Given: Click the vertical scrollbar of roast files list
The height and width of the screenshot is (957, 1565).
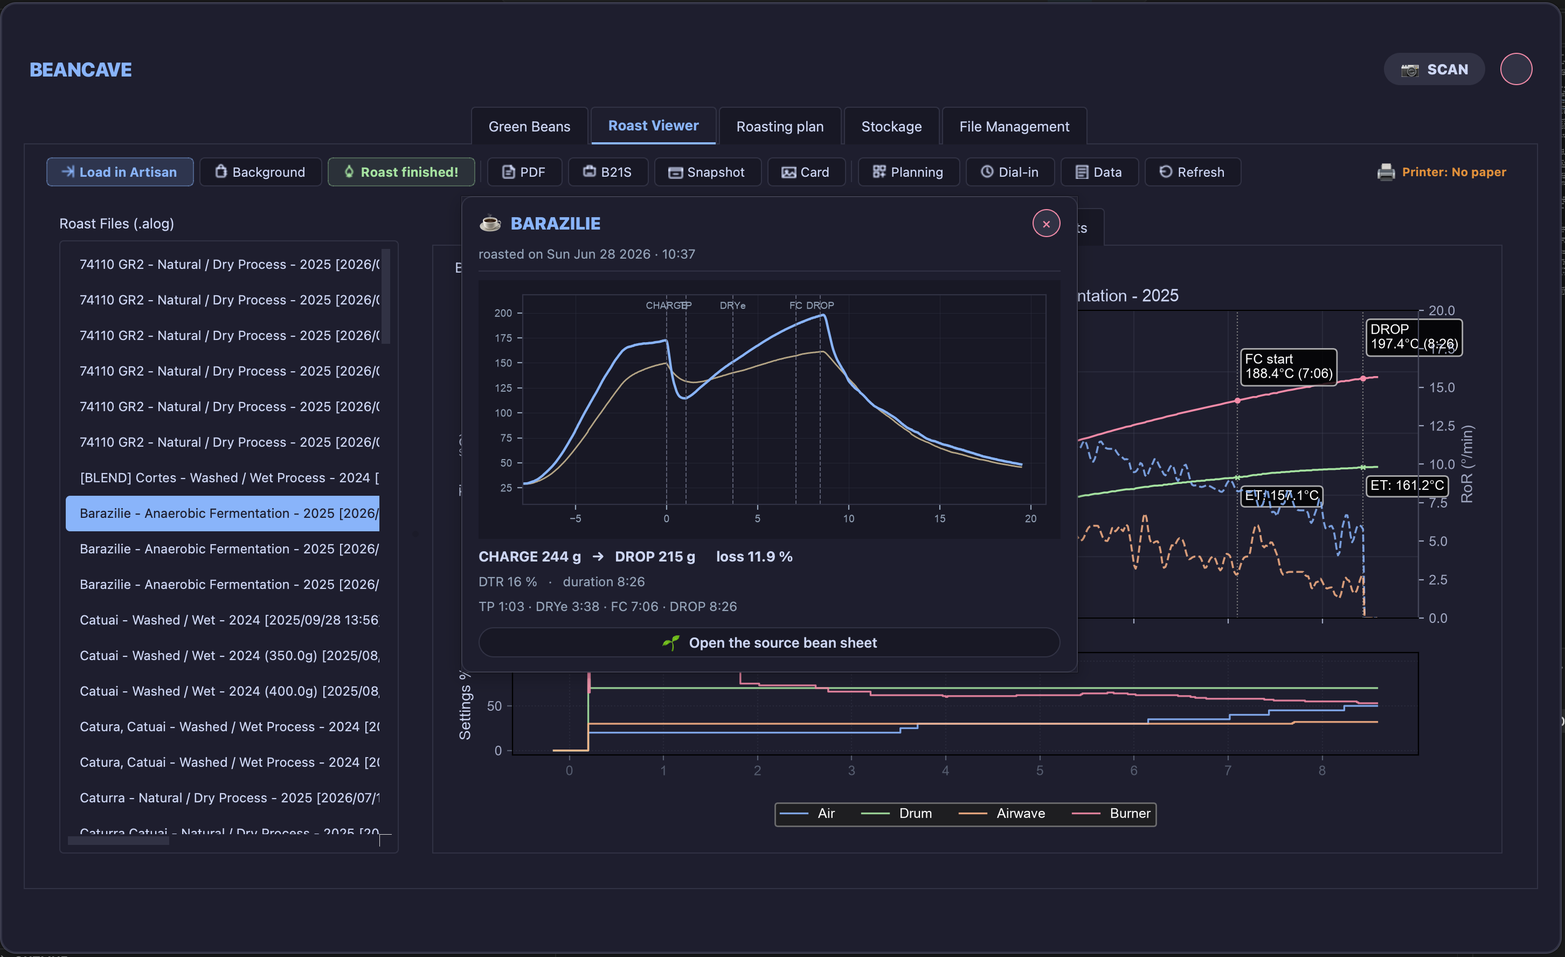Looking at the screenshot, I should [x=385, y=296].
